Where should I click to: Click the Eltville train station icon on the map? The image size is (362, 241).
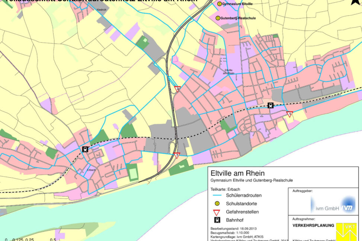270,105
